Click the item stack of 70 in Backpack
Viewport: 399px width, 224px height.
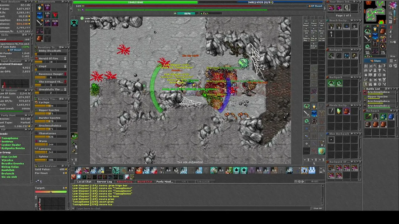[331, 56]
